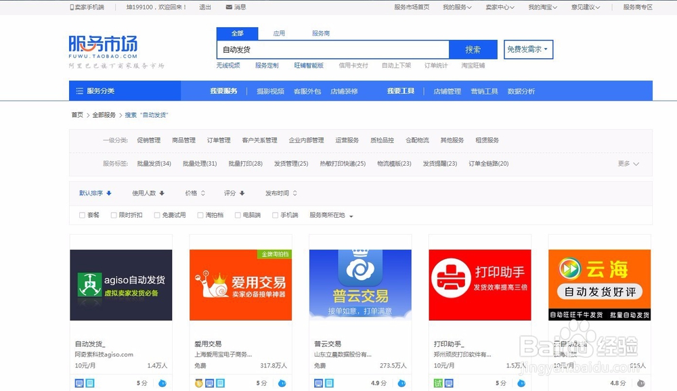Click the mobile icon under 普云交易 card

(329, 384)
